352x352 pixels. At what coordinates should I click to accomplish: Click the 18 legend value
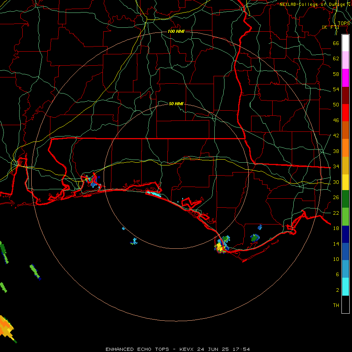(x=336, y=228)
